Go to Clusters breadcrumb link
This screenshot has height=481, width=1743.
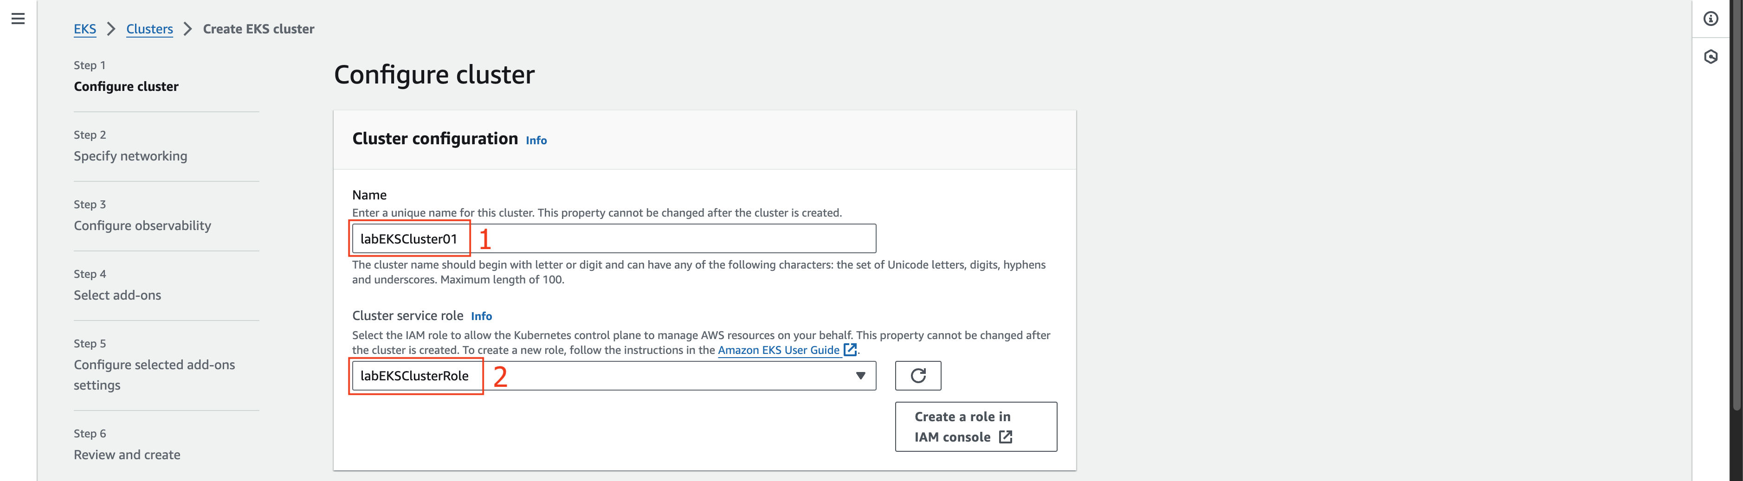pos(149,29)
